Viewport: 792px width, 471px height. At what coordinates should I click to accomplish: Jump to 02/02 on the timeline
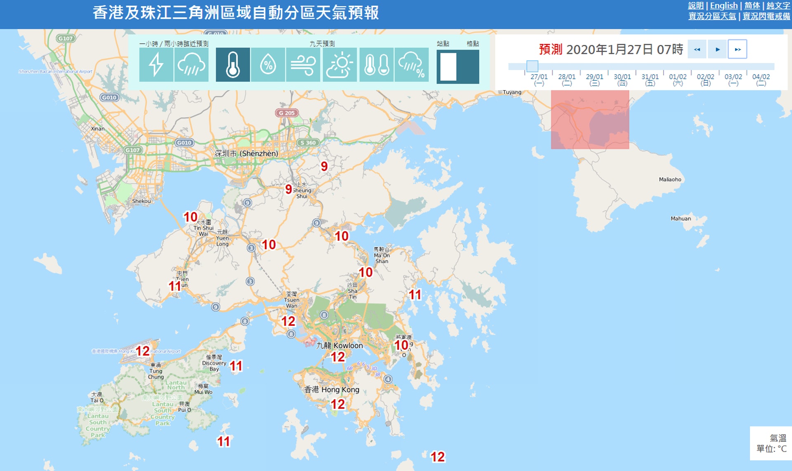705,77
